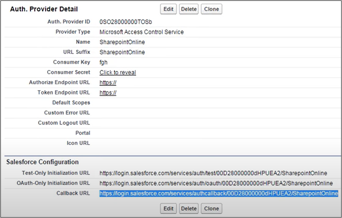Click the Icon URL label
The height and width of the screenshot is (218, 342).
[78, 143]
